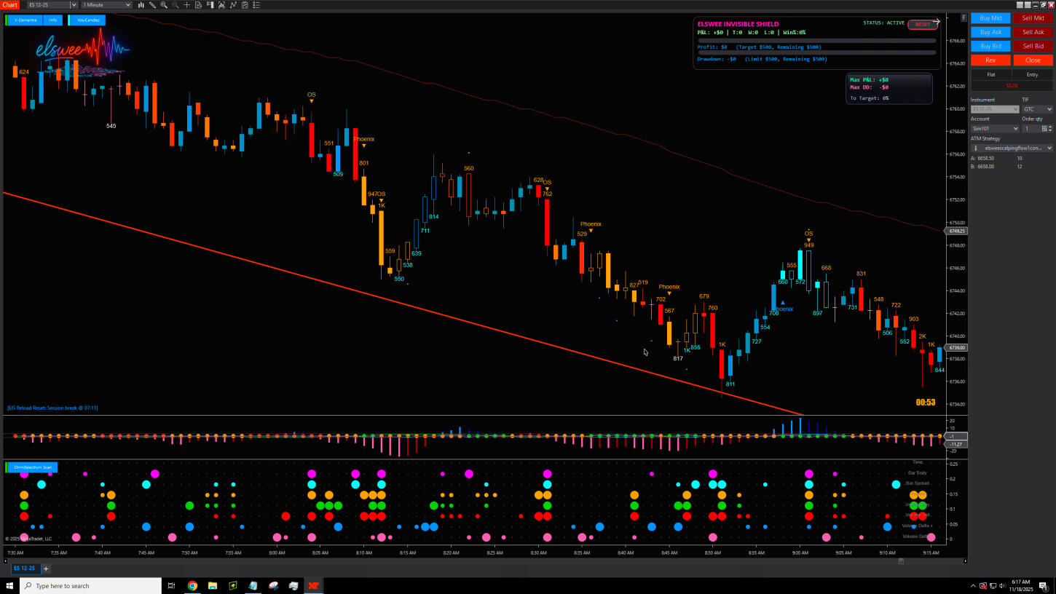Add a new chart tab with plus
This screenshot has width=1056, height=594.
point(46,569)
